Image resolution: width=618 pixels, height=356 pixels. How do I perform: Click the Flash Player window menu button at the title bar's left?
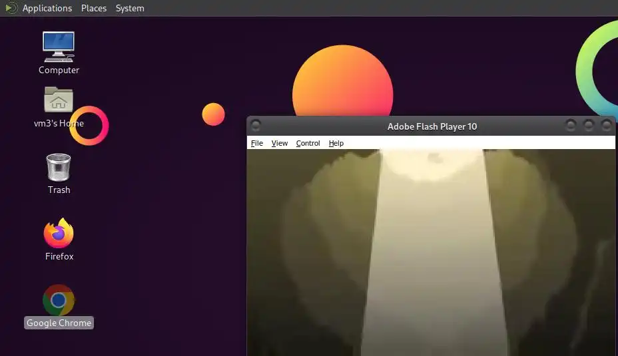tap(256, 126)
